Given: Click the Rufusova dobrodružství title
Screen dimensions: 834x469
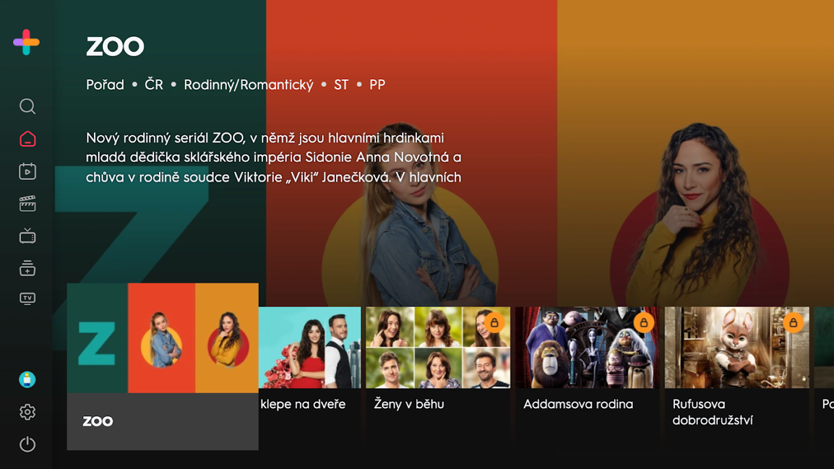Looking at the screenshot, I should tap(713, 412).
